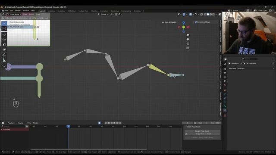Select the Rotate tool in viewport toolbar
This screenshot has width=276, height=155.
pos(4,39)
